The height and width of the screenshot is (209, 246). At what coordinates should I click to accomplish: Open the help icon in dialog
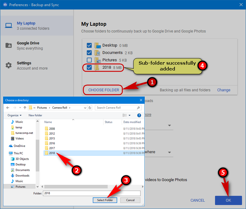tap(139, 115)
